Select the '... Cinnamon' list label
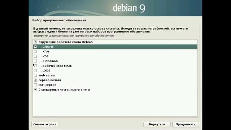The height and width of the screenshot is (130, 231). point(48,61)
